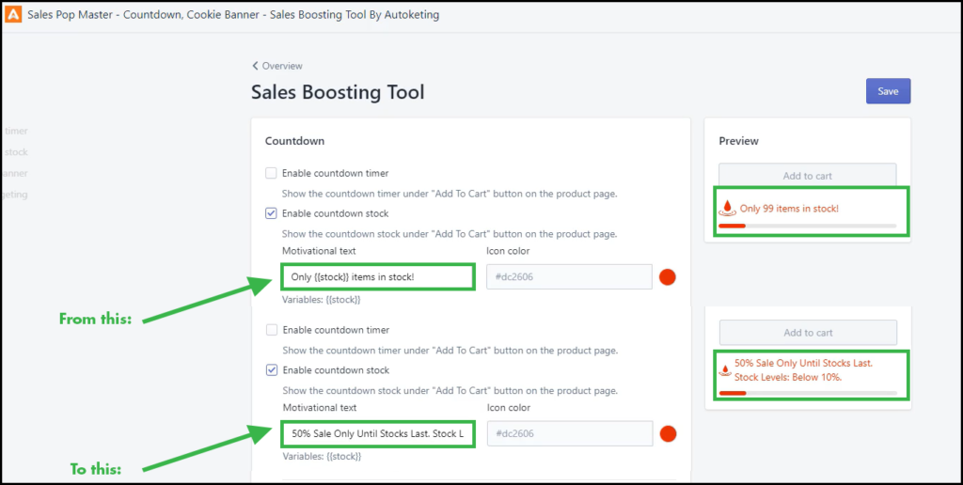Open the upper red icon color swatch
Screen dimensions: 963x485
click(x=668, y=277)
